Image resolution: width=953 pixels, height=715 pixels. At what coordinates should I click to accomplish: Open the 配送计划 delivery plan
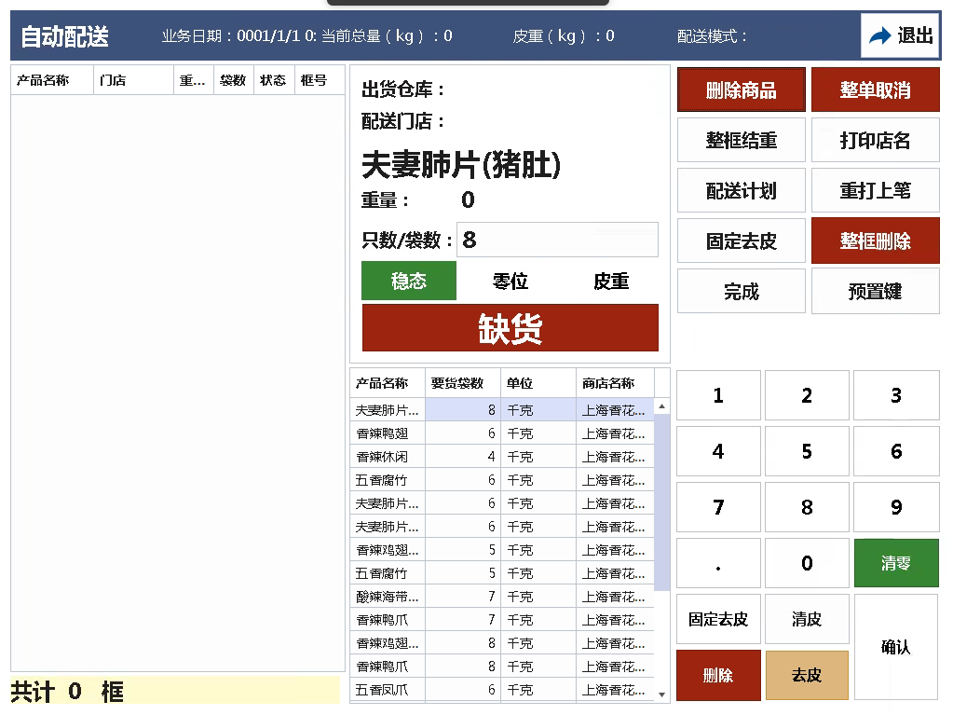click(741, 191)
